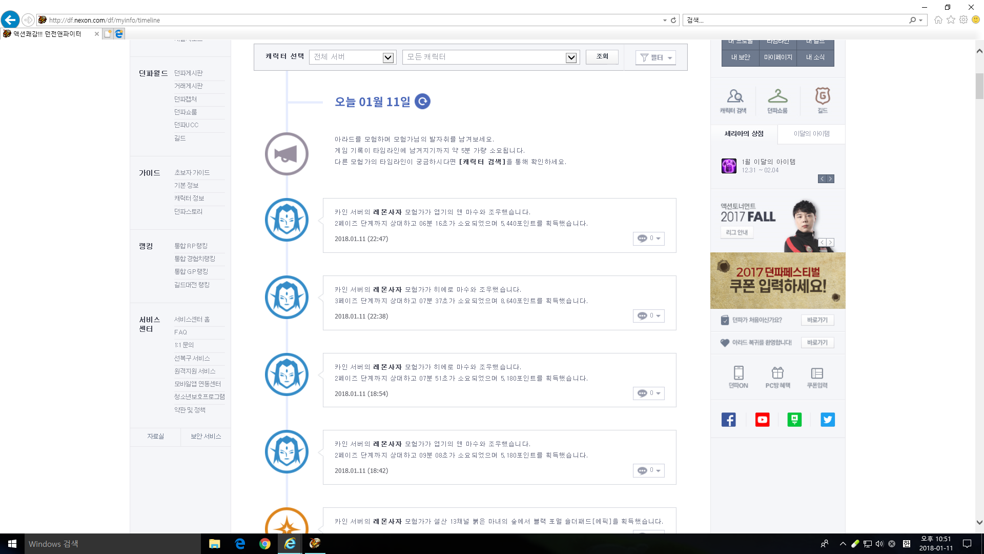Open the address bar history dropdown arrow
The image size is (984, 554).
click(665, 21)
